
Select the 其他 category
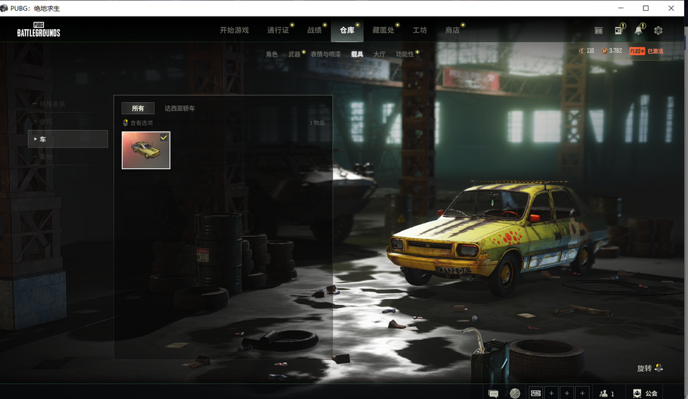click(46, 157)
